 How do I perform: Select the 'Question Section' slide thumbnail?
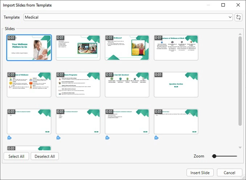176,85
